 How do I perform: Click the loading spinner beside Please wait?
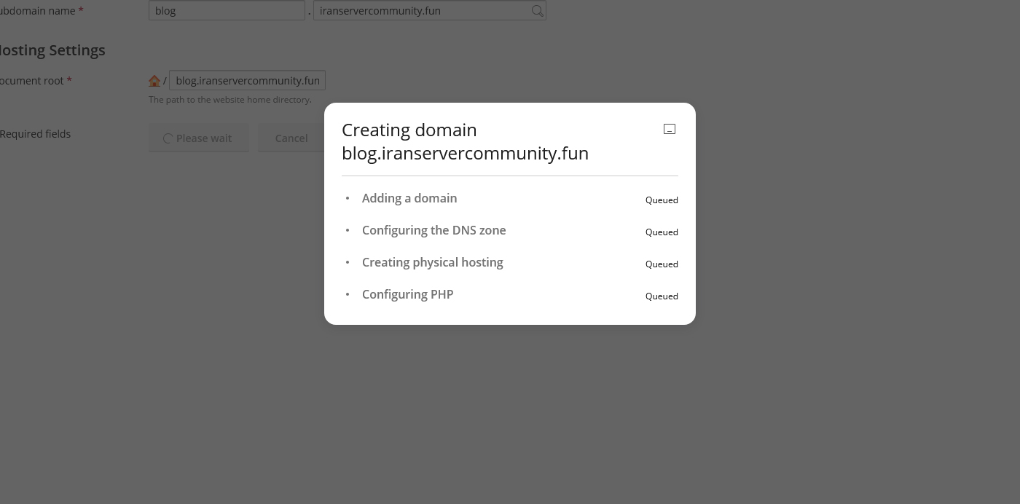[168, 138]
